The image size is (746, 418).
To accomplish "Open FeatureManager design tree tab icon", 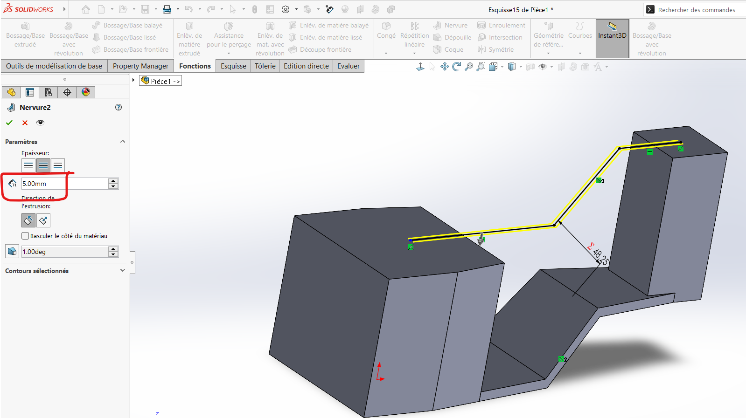I will tap(11, 92).
